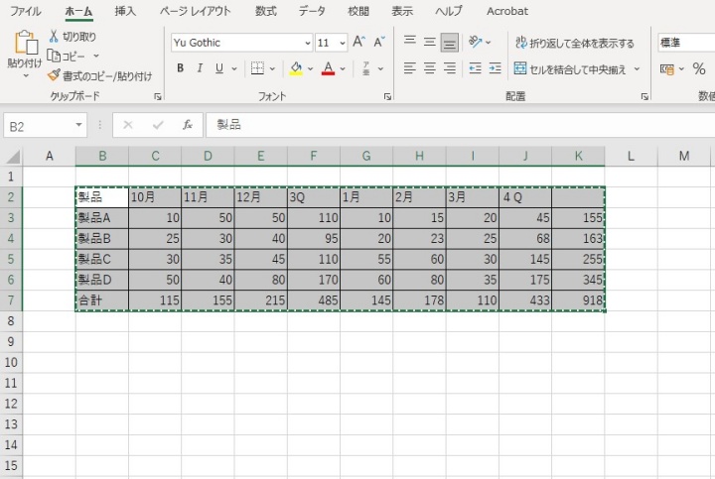This screenshot has height=479, width=715.
Task: Open the font name Yu Gothic dropdown
Action: (308, 43)
